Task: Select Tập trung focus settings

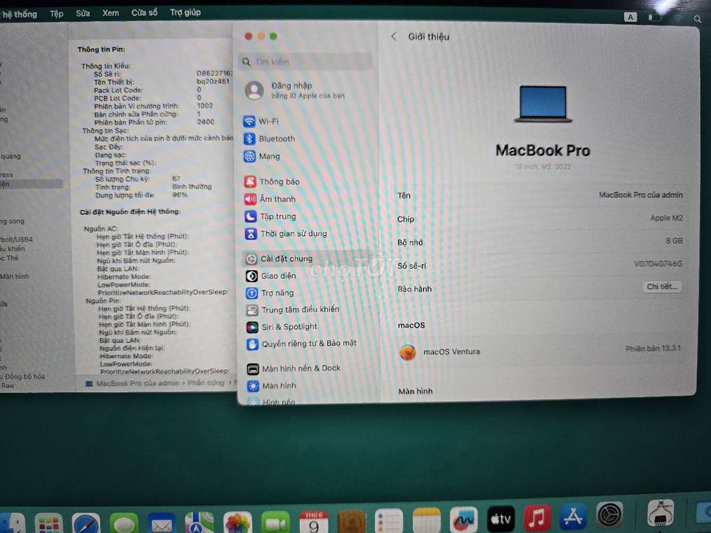Action: click(x=271, y=217)
